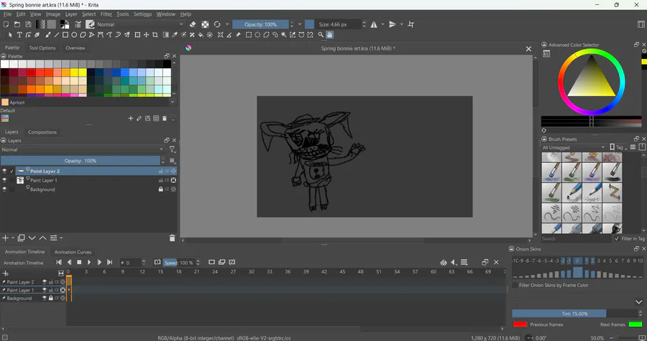Select the Line tool
Image resolution: width=647 pixels, height=341 pixels.
pos(57,35)
